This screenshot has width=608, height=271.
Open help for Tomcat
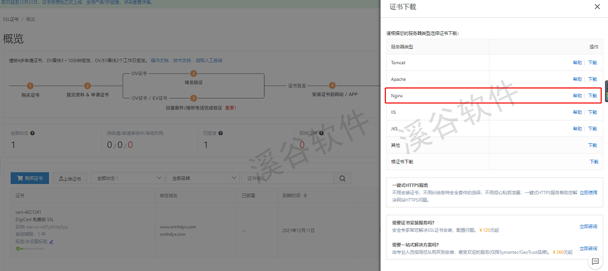577,62
